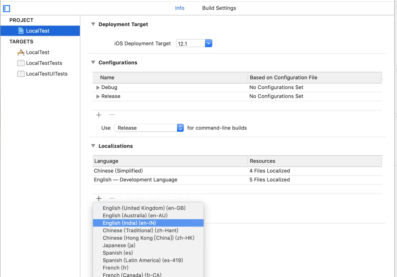
Task: Choose Chinese (Hong Kong [China]) (zh-HK)
Action: pos(148,238)
